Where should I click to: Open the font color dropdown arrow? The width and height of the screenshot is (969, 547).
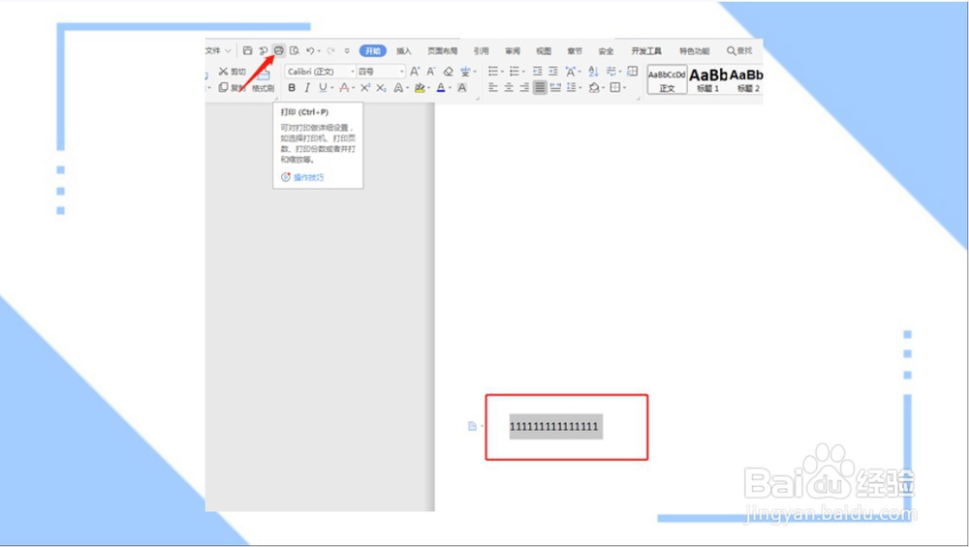point(450,88)
